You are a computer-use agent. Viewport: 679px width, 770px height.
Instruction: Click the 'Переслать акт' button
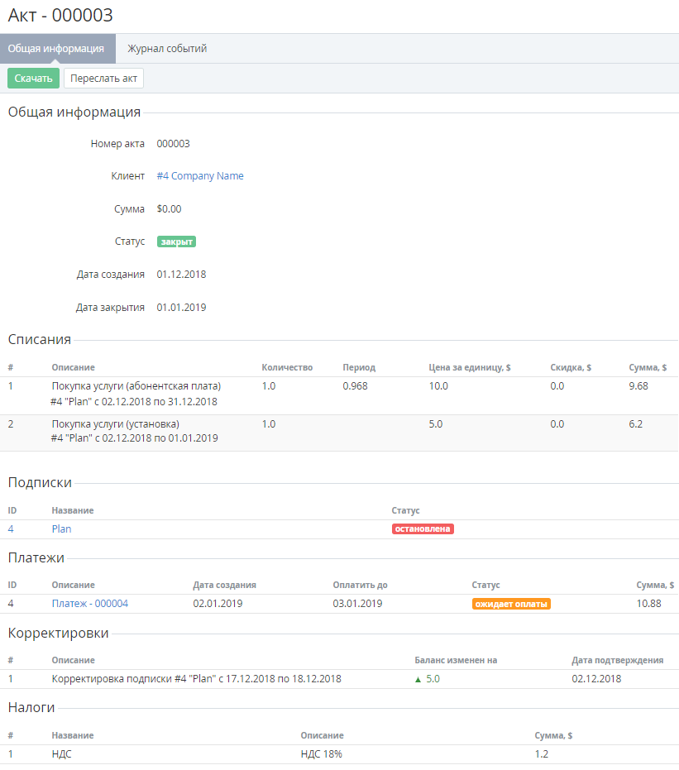(x=103, y=79)
